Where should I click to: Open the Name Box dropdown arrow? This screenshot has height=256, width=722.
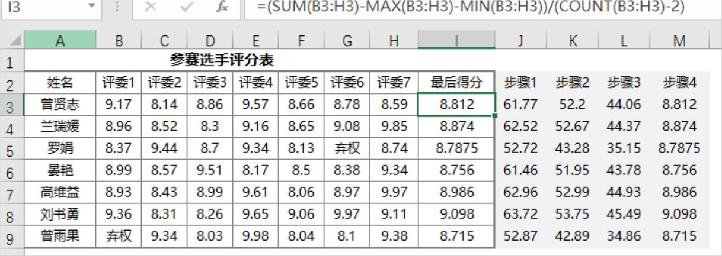(92, 7)
